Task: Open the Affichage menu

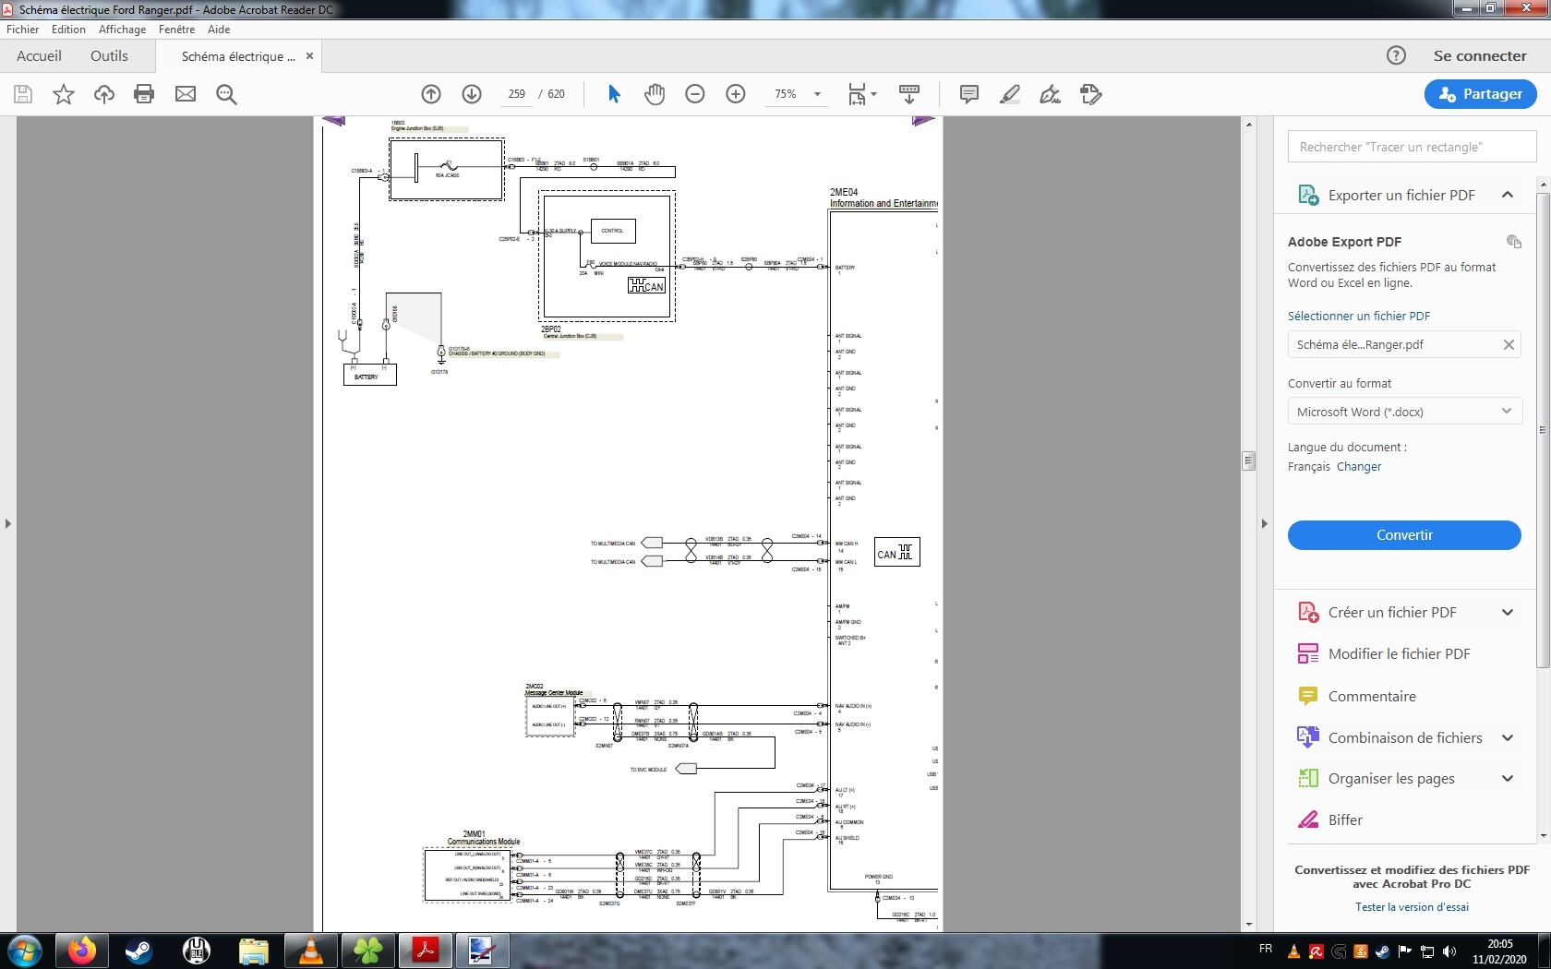Action: 122,30
